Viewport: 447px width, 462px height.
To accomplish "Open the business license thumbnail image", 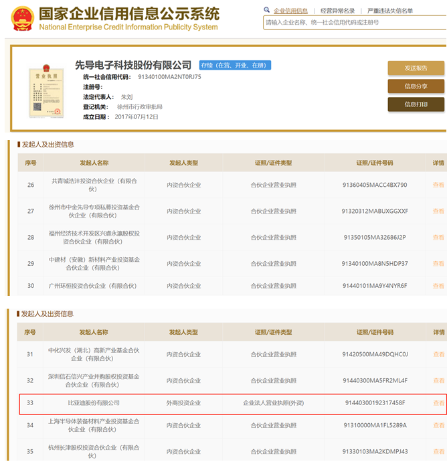I will point(47,91).
